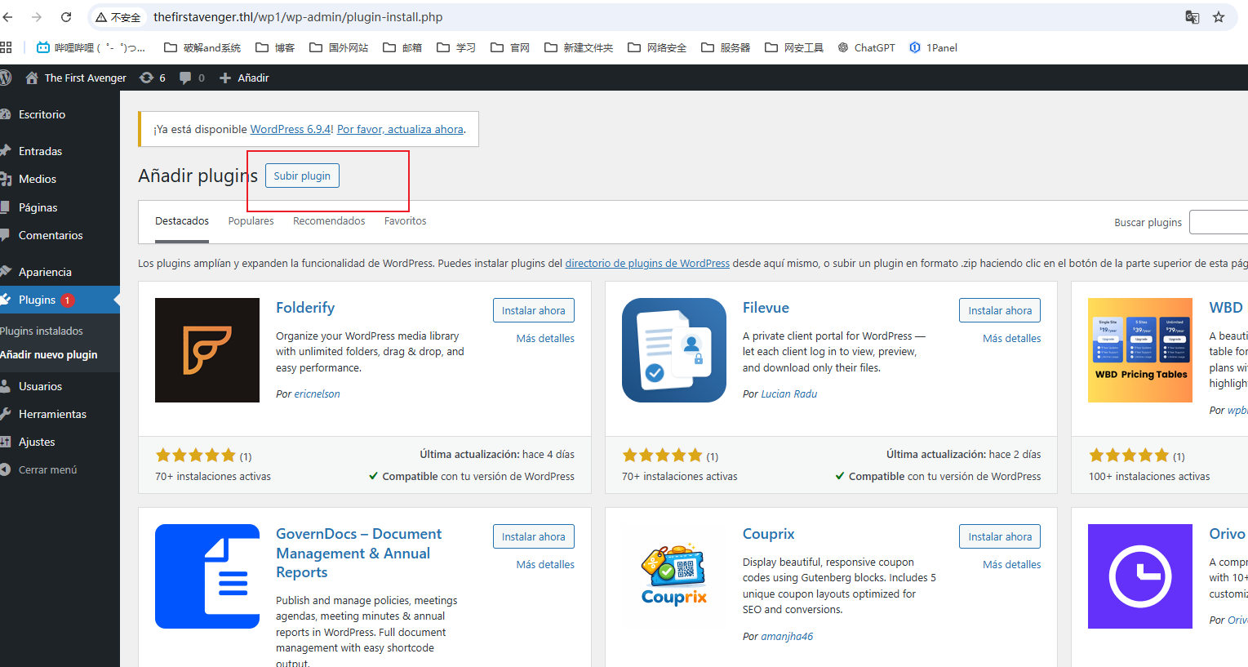Image resolution: width=1248 pixels, height=667 pixels.
Task: Open Herramientas in the sidebar
Action: pos(60,414)
